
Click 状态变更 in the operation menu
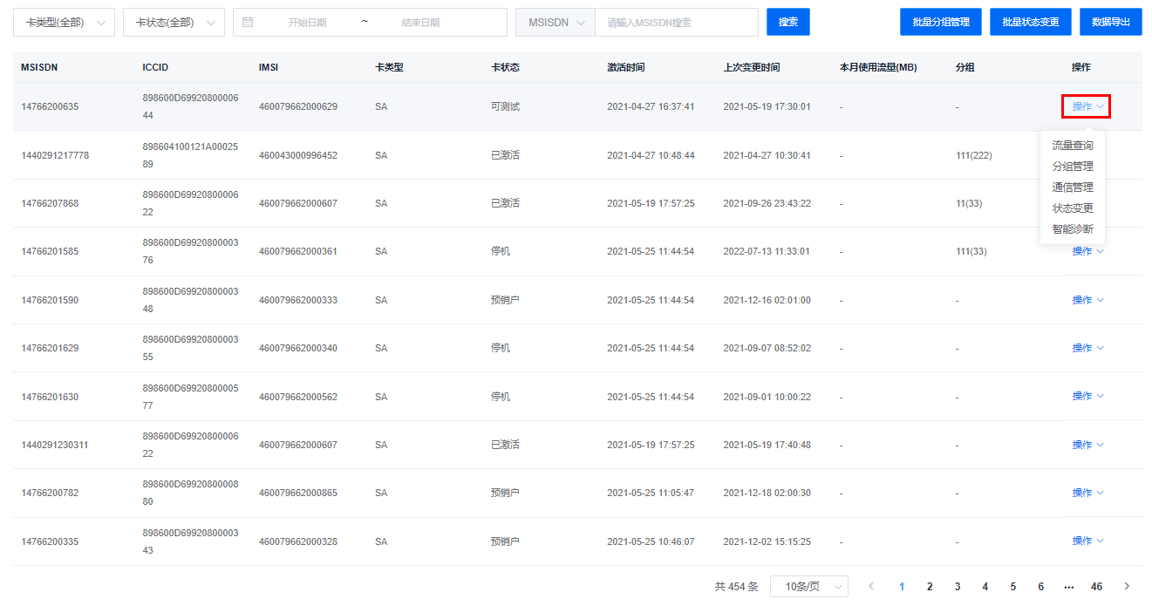(x=1072, y=208)
